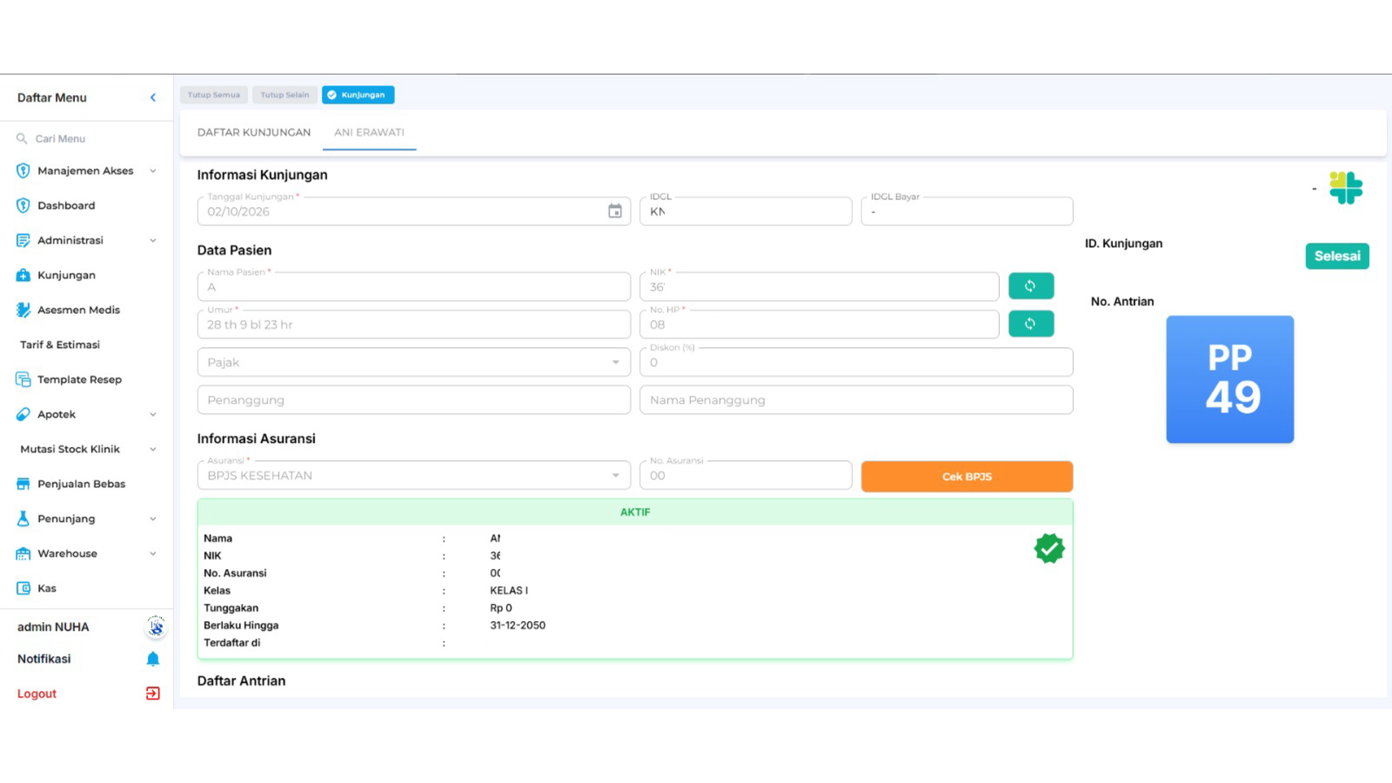Open the Penjualan Bebas store icon

23,484
